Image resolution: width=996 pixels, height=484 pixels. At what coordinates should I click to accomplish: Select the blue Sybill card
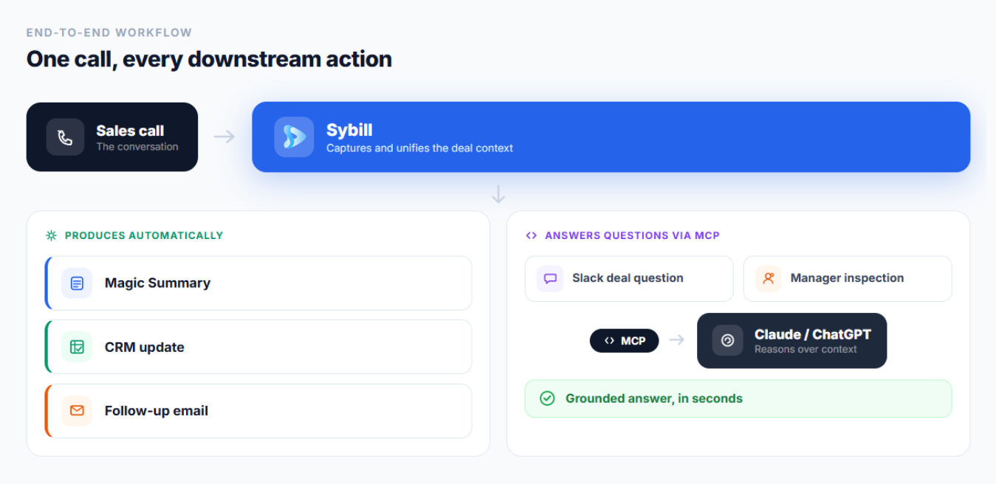[x=611, y=137]
